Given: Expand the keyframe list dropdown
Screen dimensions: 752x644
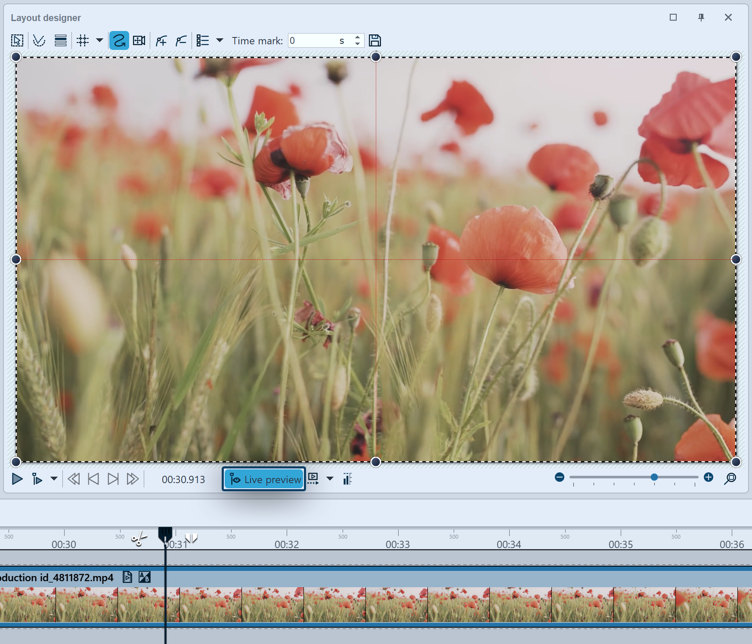Looking at the screenshot, I should [220, 40].
